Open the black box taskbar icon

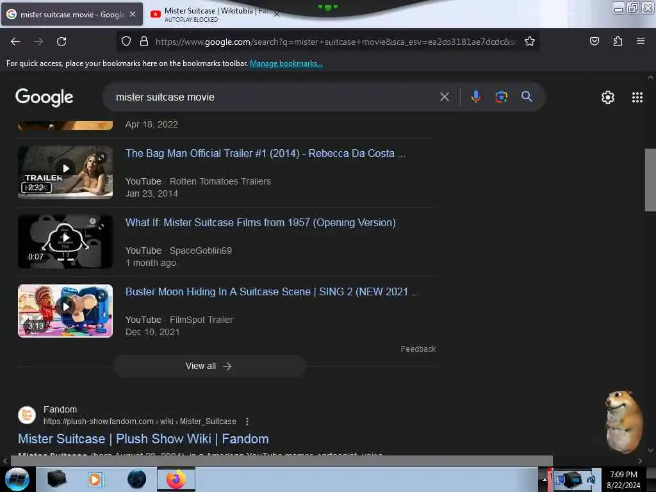[56, 479]
